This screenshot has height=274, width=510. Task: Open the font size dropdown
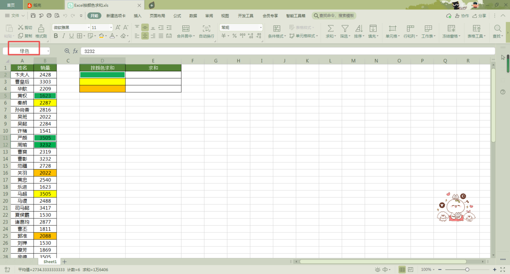(x=111, y=28)
